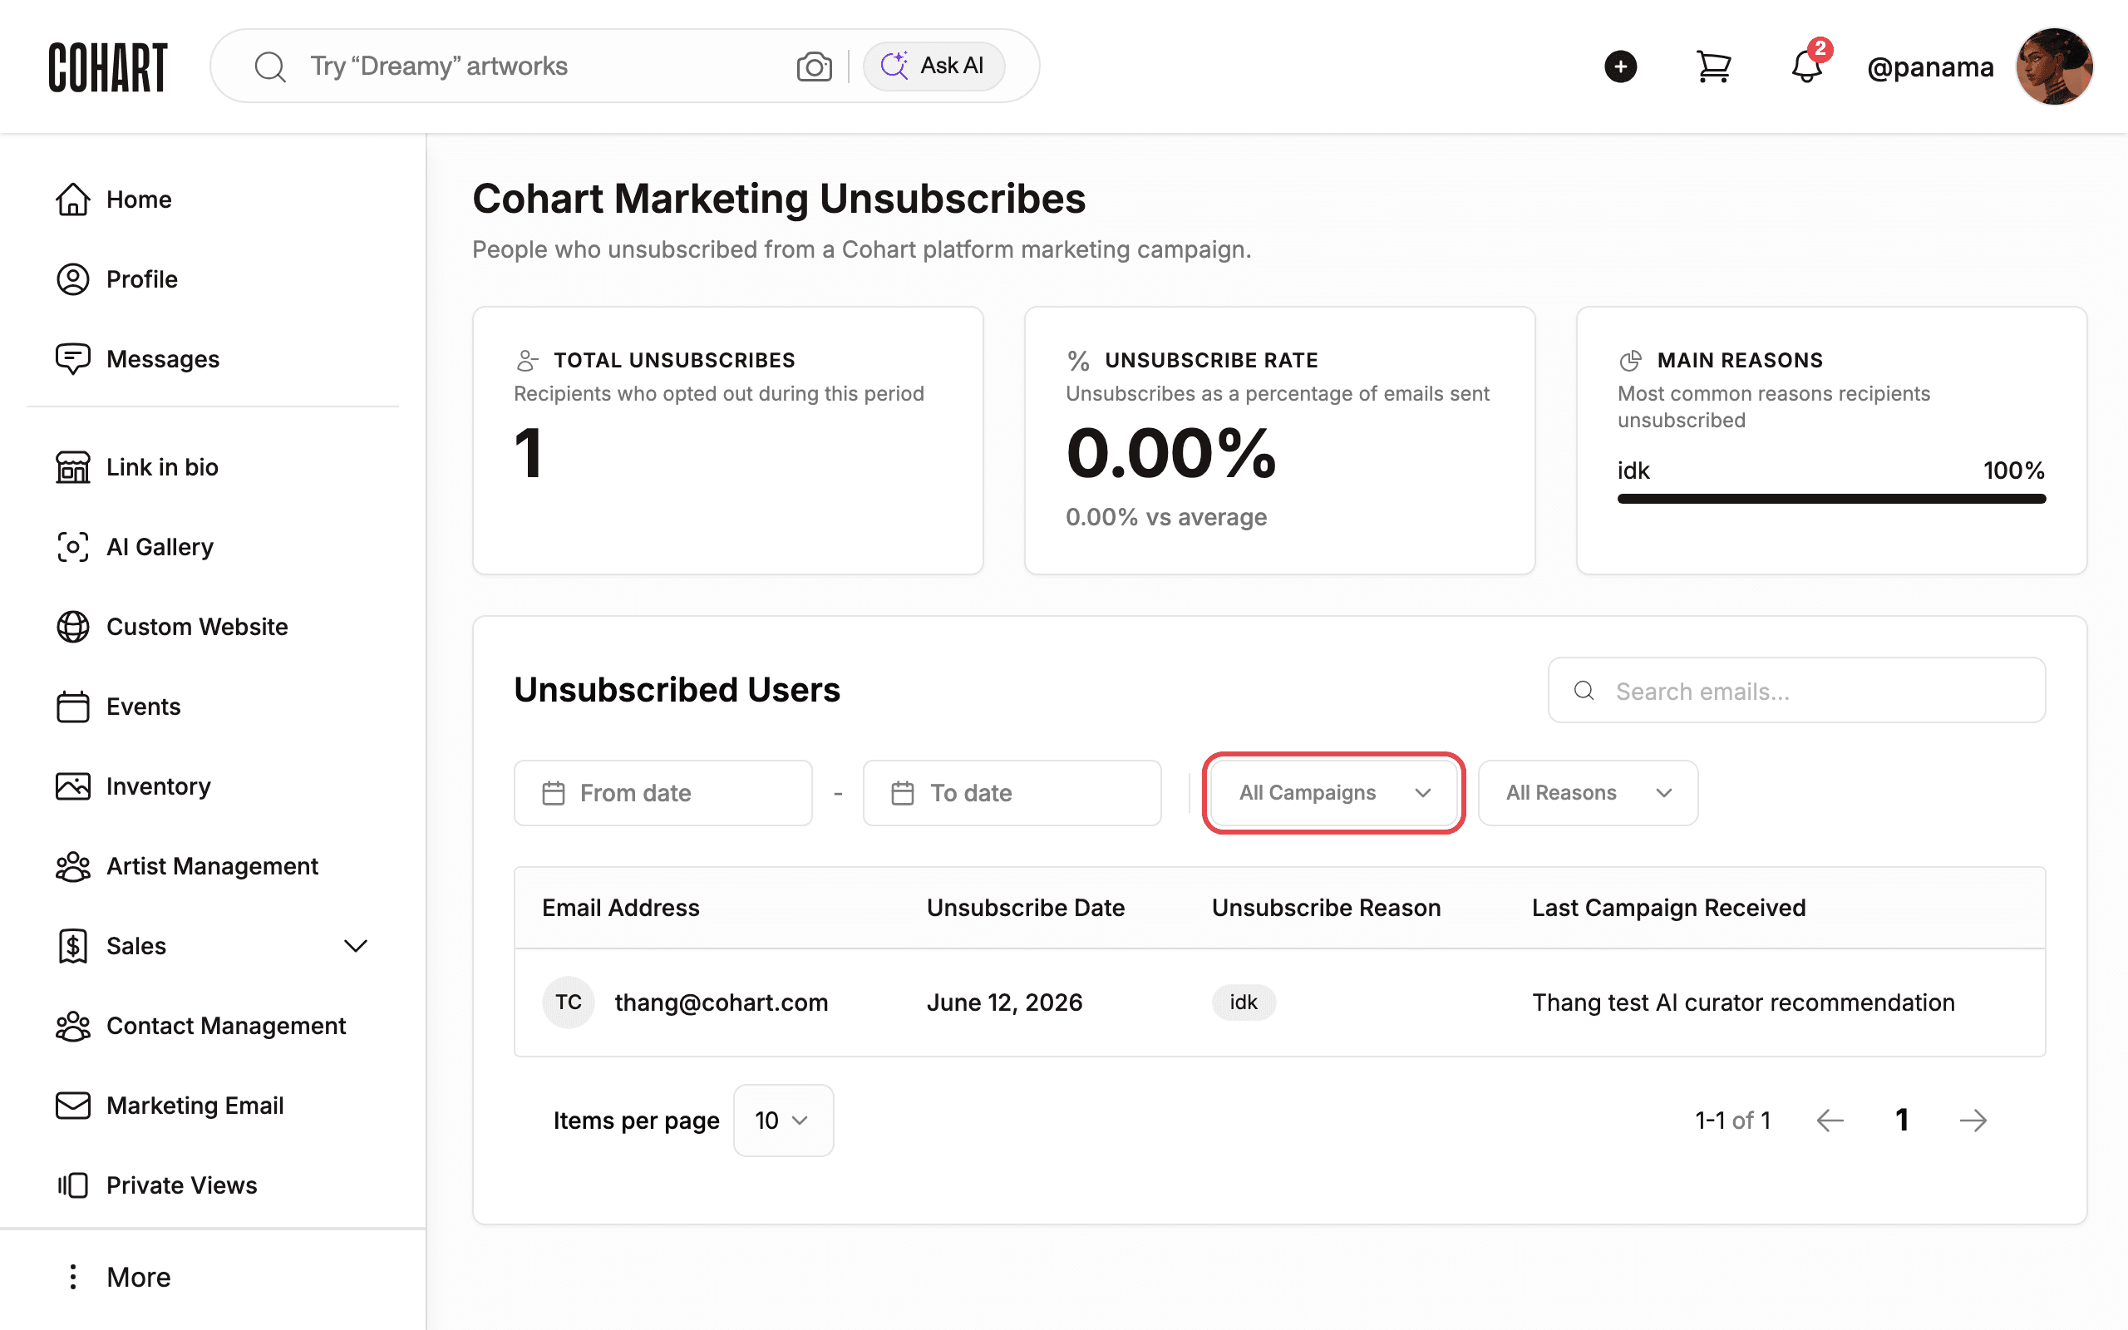The width and height of the screenshot is (2128, 1330).
Task: Open the From date picker
Action: tap(663, 792)
